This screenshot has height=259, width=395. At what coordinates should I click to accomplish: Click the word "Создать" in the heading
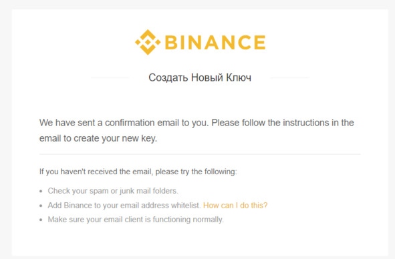168,77
